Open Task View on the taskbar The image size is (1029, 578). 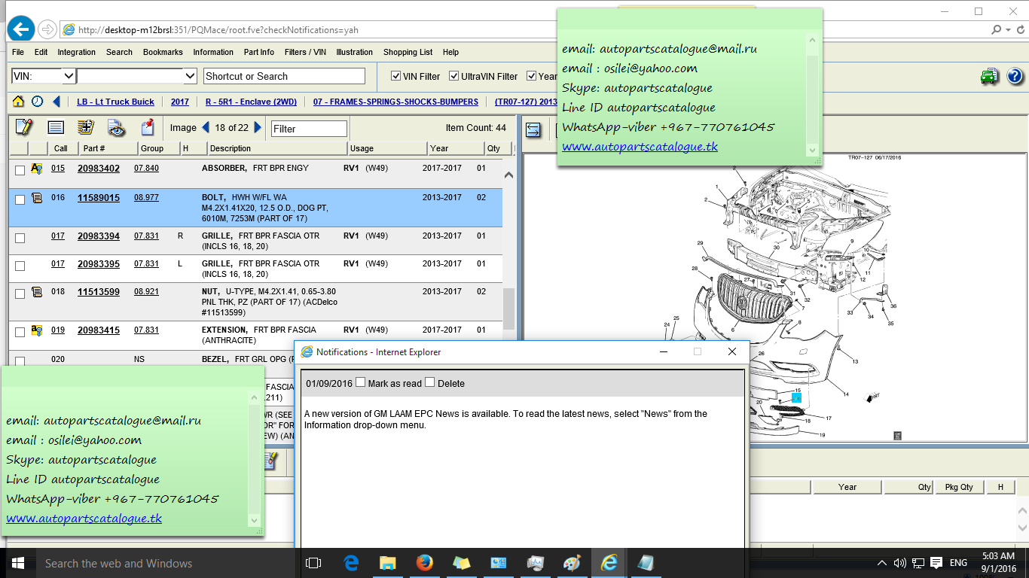[313, 563]
